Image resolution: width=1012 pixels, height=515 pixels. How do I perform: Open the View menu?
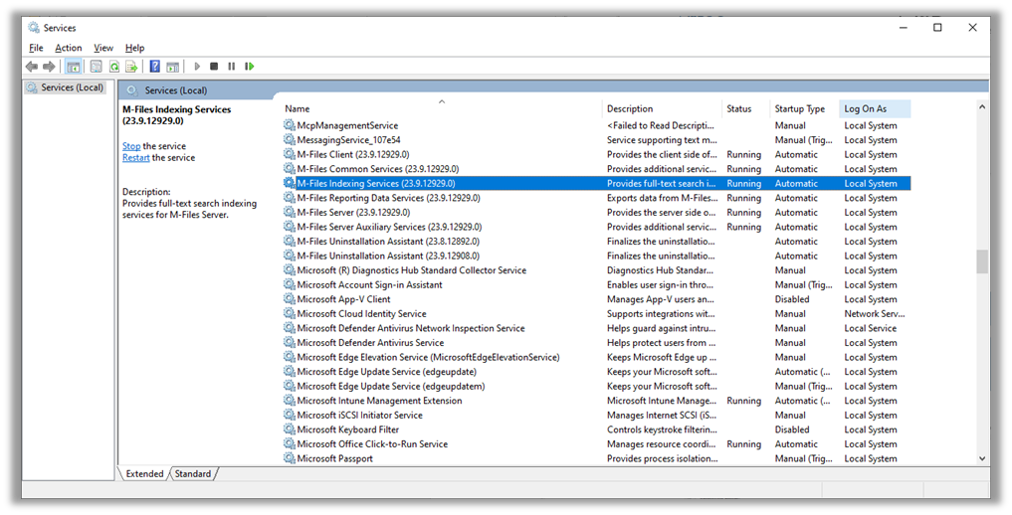point(103,48)
